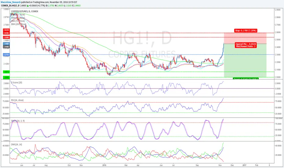
Task: Click the red 2.6185 price label
Action: click(x=6, y=33)
